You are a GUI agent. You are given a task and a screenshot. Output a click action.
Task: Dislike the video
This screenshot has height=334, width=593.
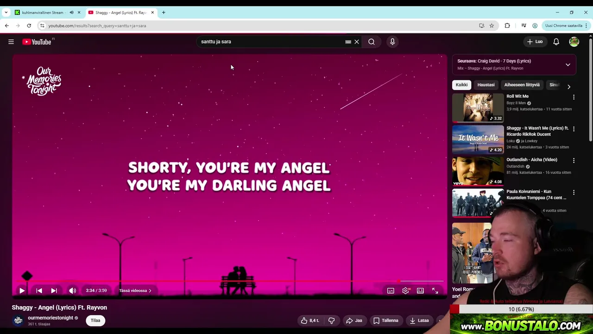tap(331, 321)
